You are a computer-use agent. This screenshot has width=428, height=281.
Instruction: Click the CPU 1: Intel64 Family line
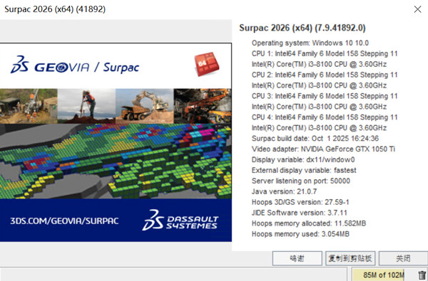325,53
